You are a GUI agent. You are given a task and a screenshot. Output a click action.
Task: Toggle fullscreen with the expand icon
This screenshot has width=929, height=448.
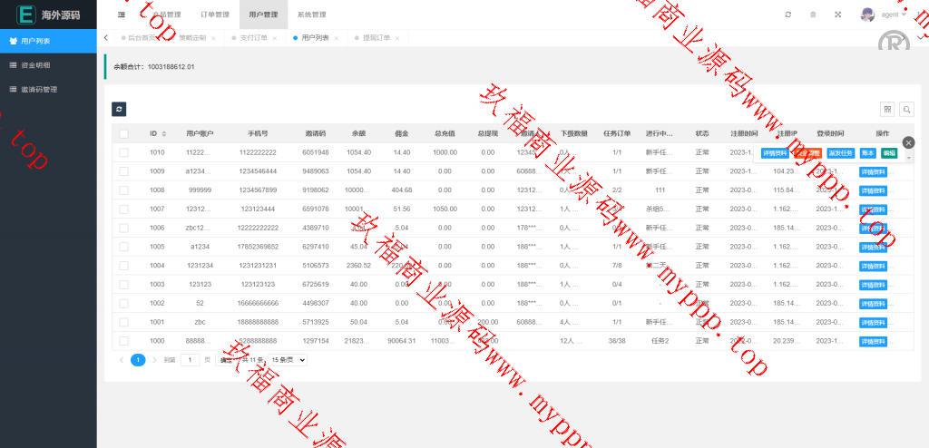(x=837, y=15)
